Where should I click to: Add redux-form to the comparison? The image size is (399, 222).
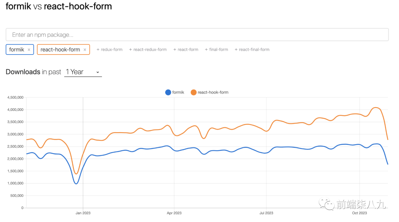tap(109, 49)
